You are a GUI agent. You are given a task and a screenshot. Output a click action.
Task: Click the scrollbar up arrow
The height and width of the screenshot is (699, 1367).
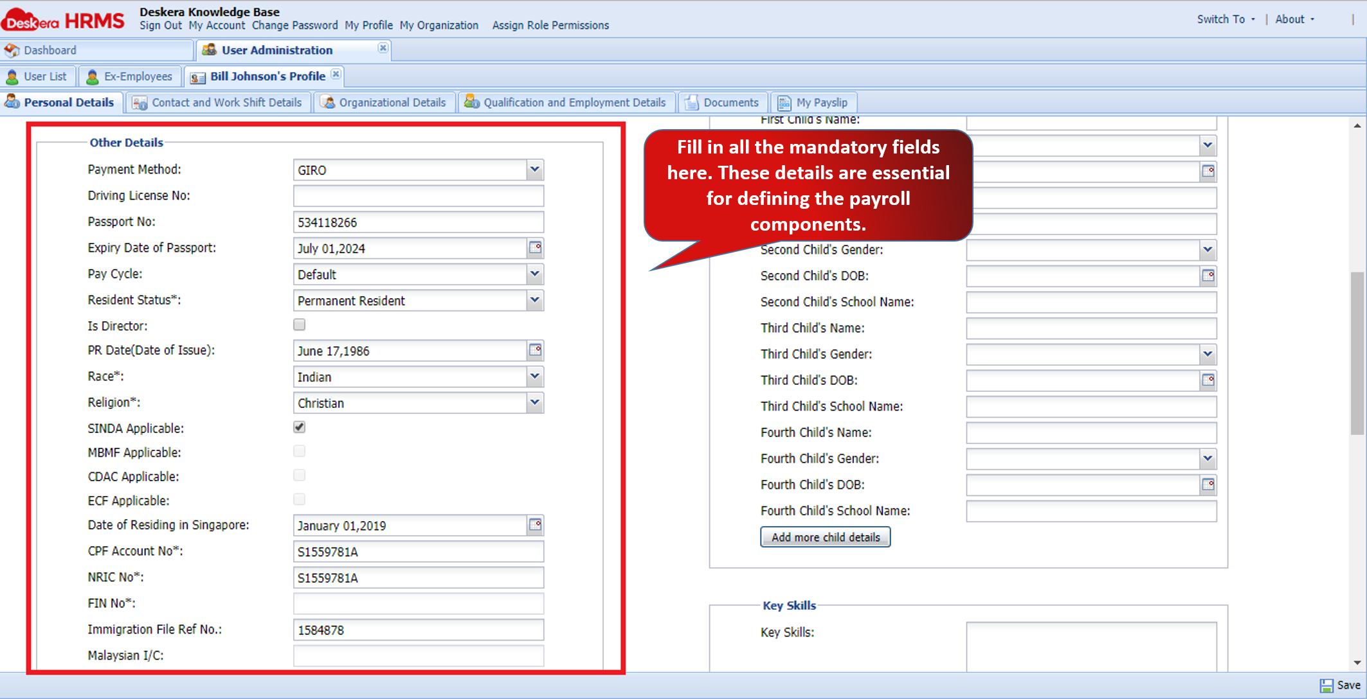pos(1357,126)
